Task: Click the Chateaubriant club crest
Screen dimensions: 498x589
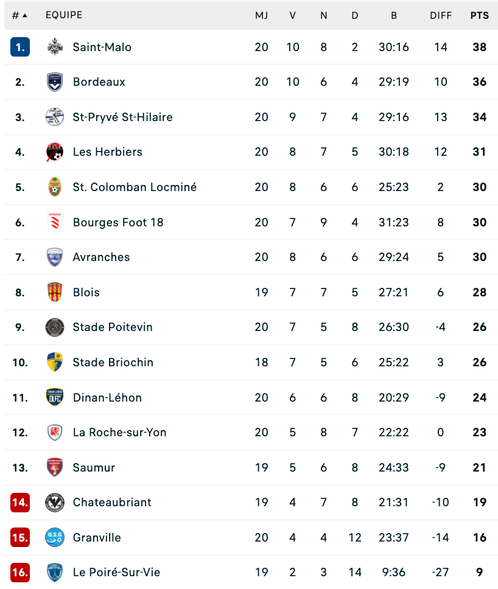Action: pos(55,502)
